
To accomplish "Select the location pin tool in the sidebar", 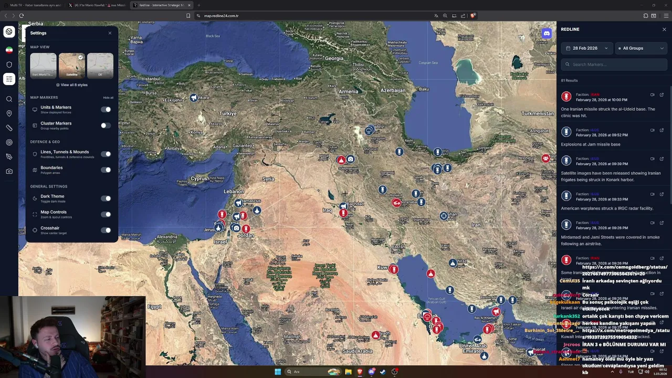I will click(x=9, y=113).
